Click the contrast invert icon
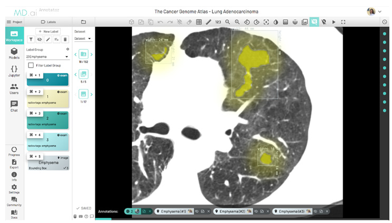 tap(276, 22)
